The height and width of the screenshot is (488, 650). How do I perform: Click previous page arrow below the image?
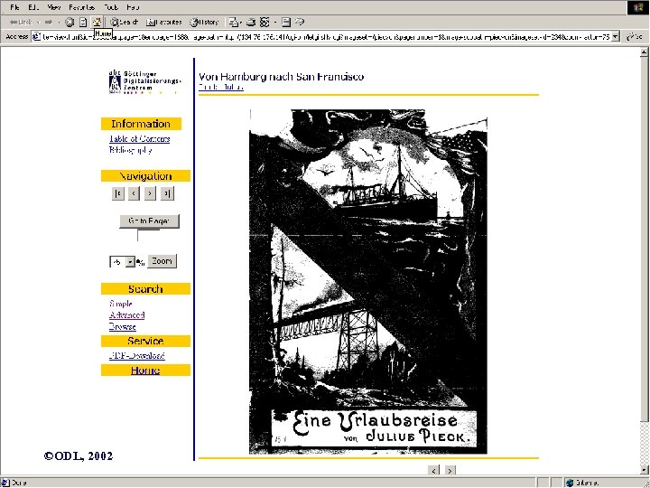click(x=433, y=470)
